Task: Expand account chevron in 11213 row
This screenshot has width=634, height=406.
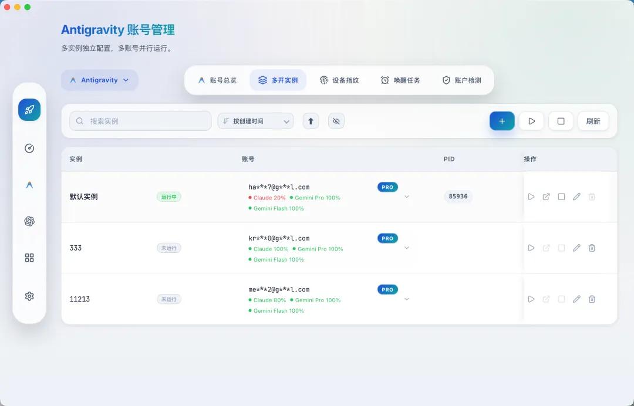Action: click(407, 299)
